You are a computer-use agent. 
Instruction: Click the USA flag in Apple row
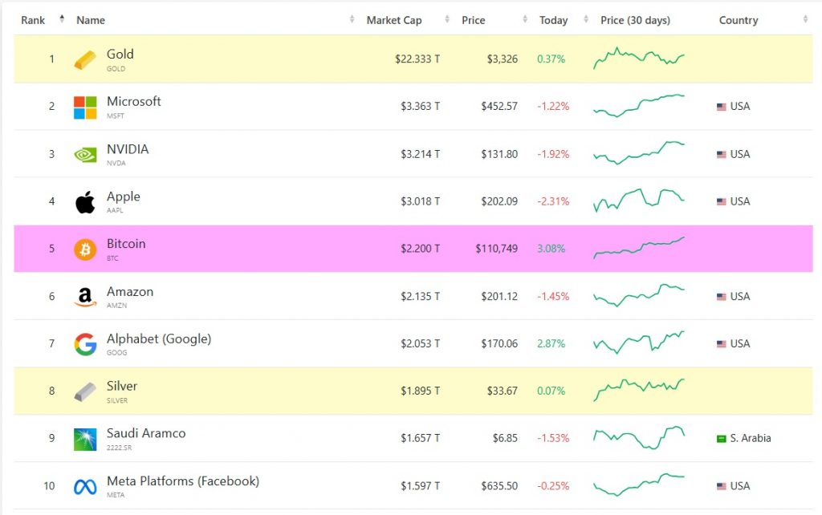pyautogui.click(x=722, y=201)
